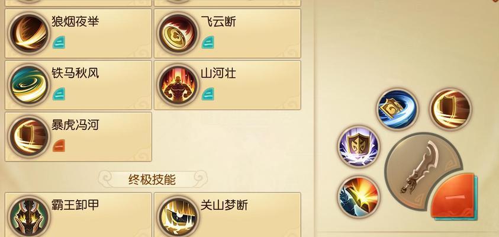Click the teal 二 tag under 飞云断
499x237 pixels.
208,43
